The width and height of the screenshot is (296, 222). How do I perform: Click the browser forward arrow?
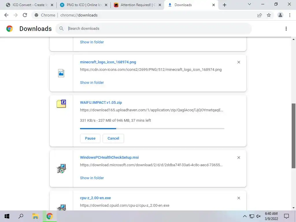click(16, 15)
